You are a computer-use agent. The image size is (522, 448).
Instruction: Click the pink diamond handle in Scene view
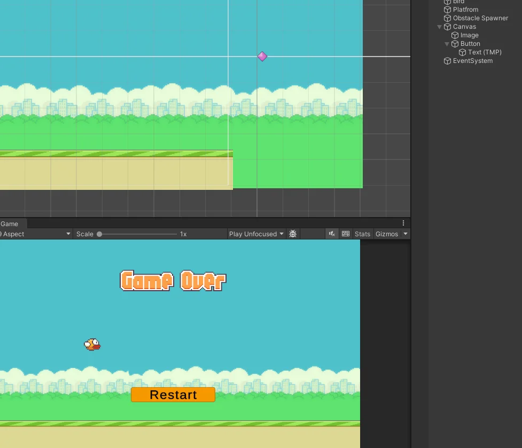(262, 57)
